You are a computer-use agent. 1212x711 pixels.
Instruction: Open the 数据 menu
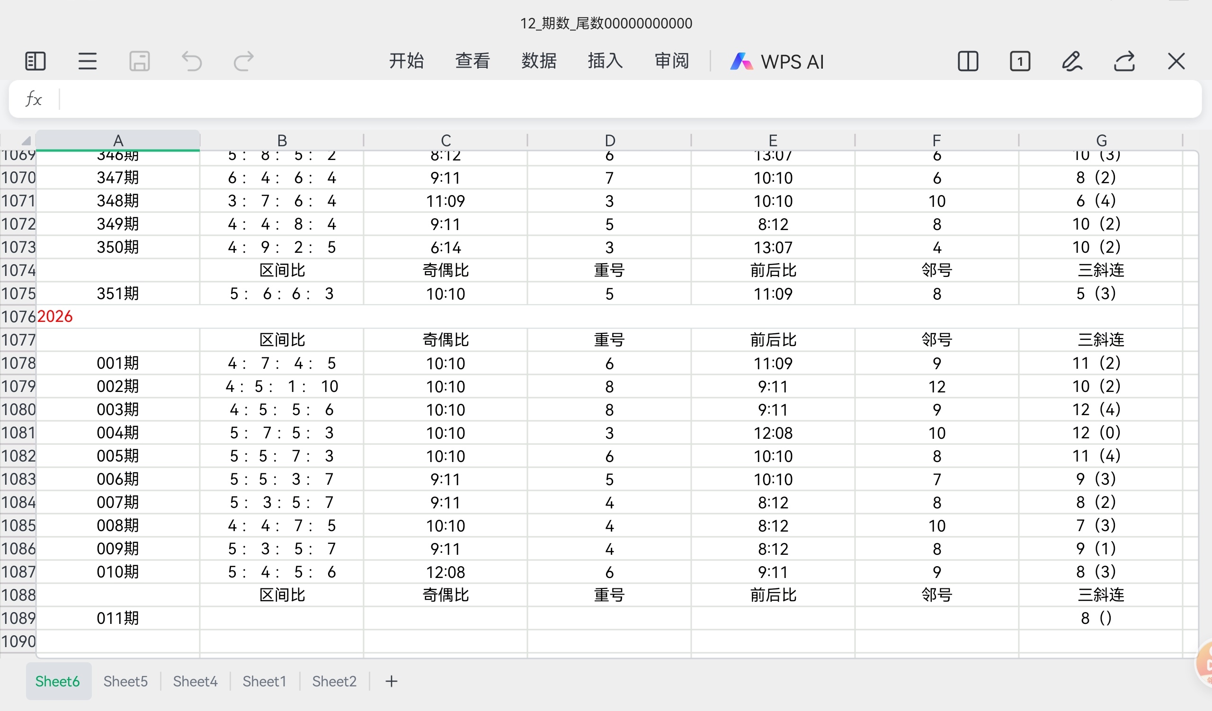coord(539,62)
